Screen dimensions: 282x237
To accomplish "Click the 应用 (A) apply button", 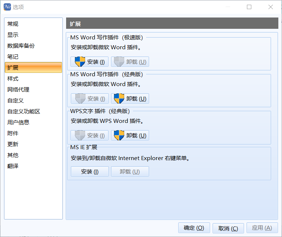I will (x=262, y=228).
